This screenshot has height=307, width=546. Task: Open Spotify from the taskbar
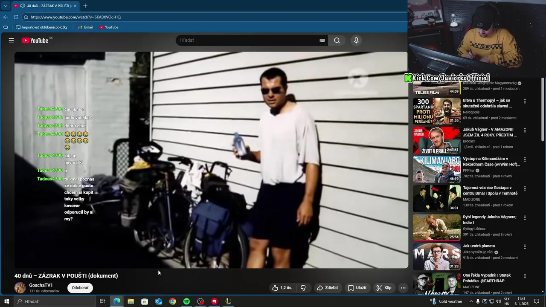point(186,301)
